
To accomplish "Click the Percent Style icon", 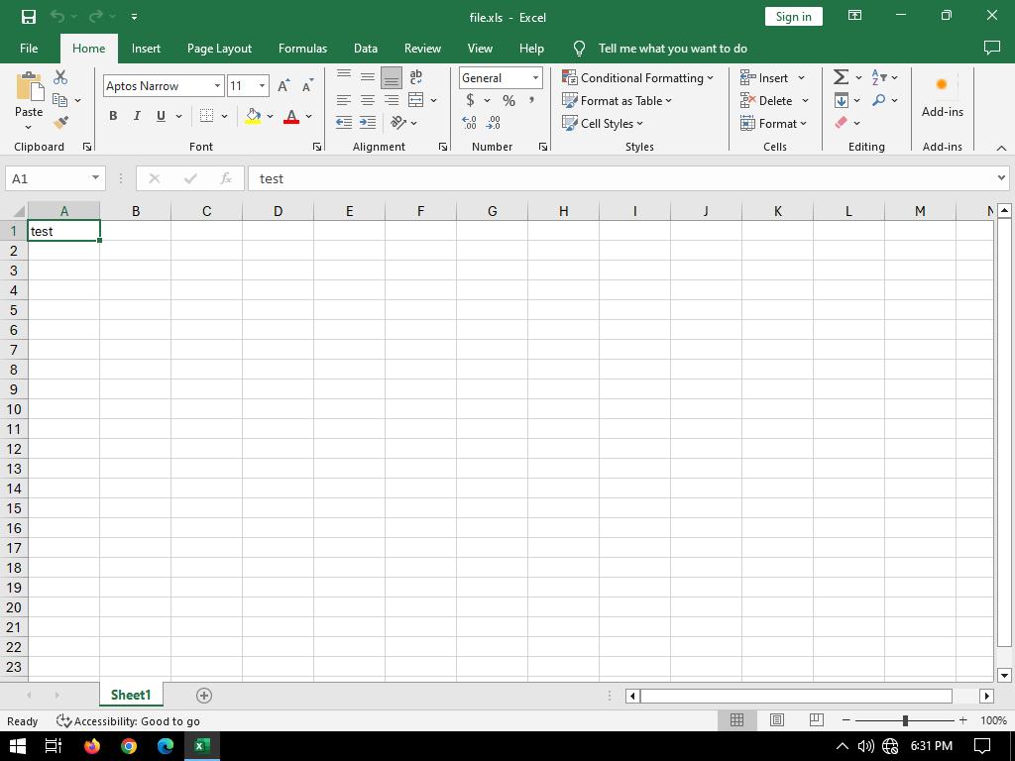I will [508, 100].
